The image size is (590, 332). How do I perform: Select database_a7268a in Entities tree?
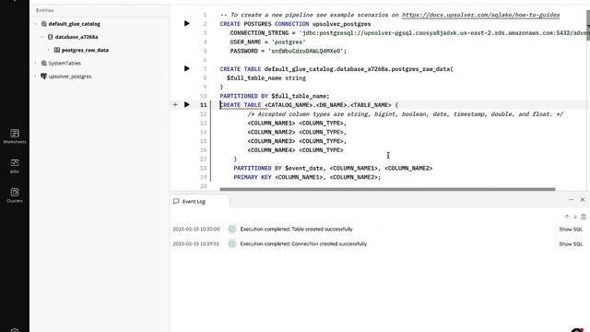click(77, 37)
